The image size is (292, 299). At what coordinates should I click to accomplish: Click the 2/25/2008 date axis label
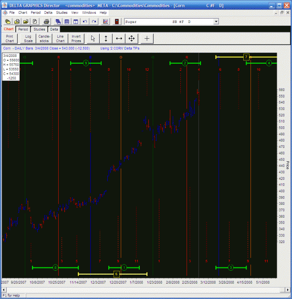[190, 282]
